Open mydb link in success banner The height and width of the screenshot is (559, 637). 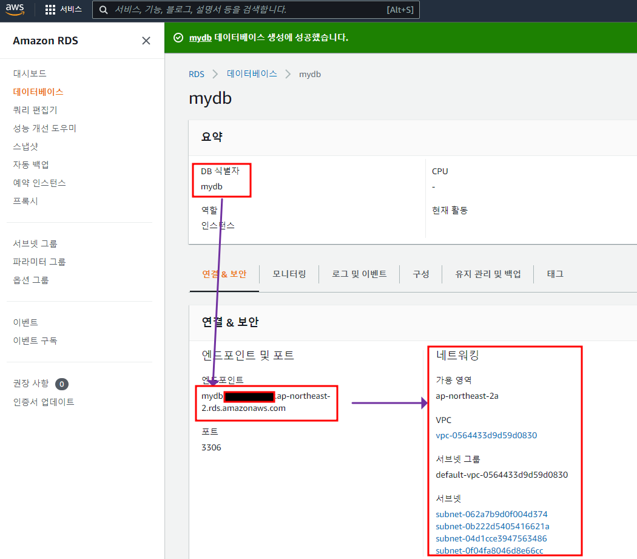[x=200, y=38]
